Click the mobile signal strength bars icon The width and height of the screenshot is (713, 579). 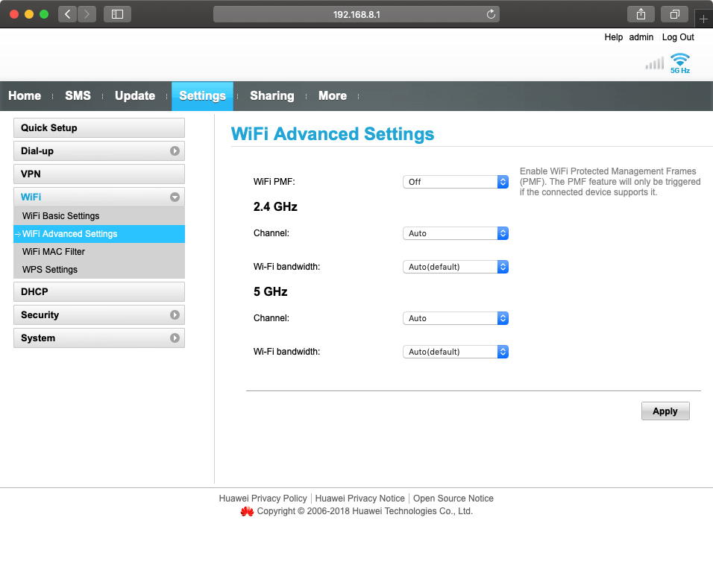pos(654,63)
